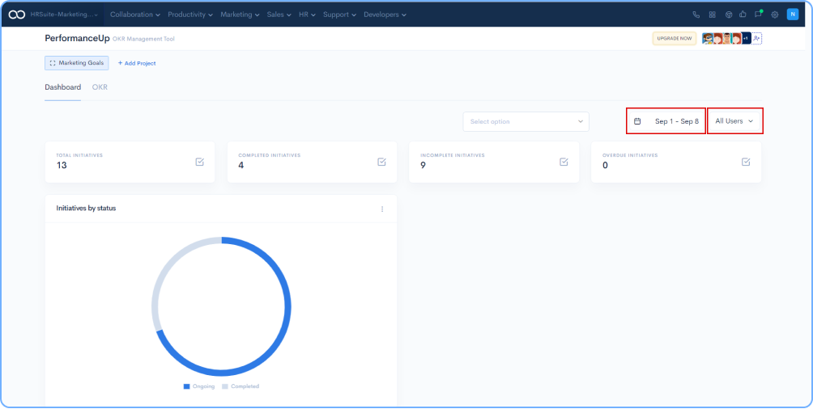The width and height of the screenshot is (813, 409).
Task: Click the thumbs up feedback icon
Action: pyautogui.click(x=743, y=15)
